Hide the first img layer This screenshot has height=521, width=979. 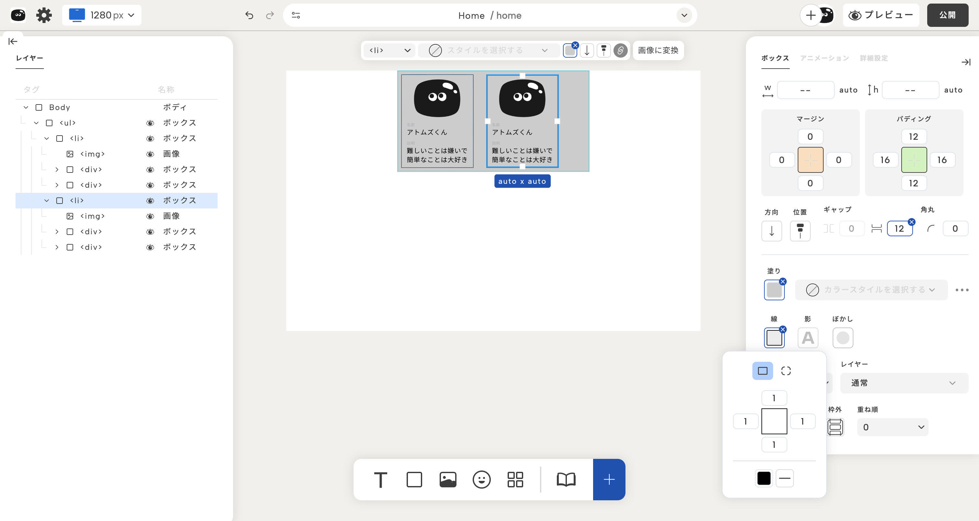tap(150, 154)
